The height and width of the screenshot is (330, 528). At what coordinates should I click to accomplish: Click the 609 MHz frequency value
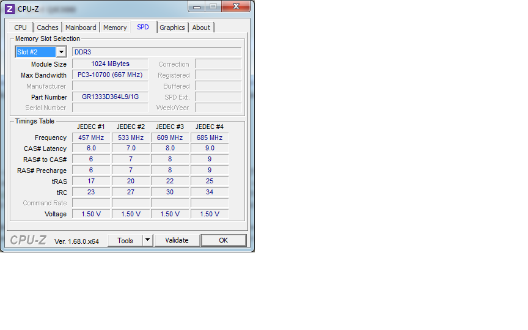coord(170,137)
